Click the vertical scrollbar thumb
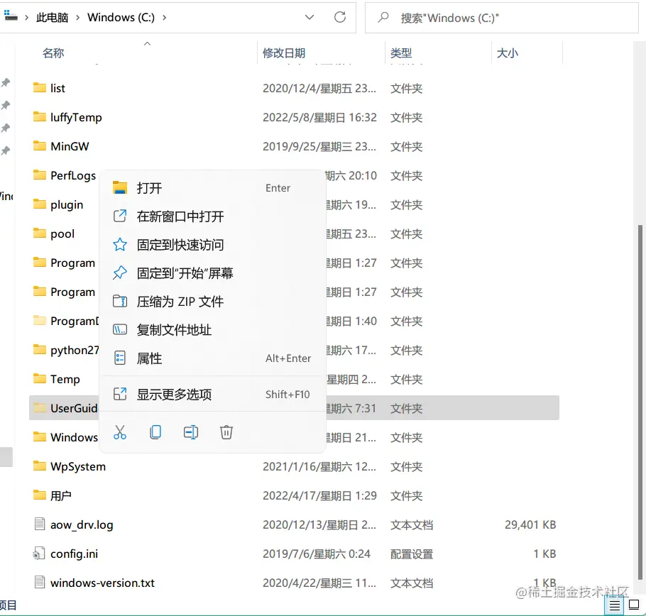The width and height of the screenshot is (646, 616). pos(640,402)
